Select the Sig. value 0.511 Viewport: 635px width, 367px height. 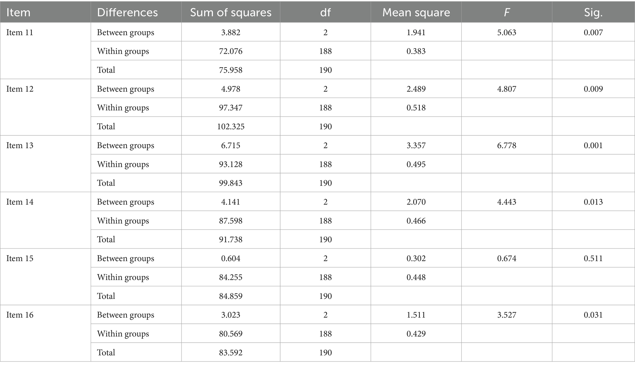[x=593, y=258]
